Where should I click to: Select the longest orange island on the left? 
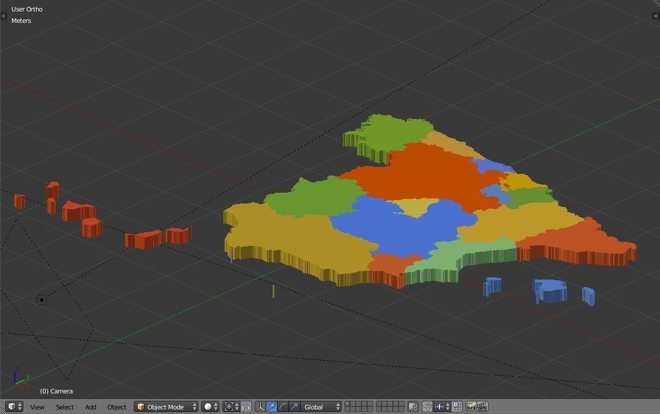click(x=143, y=240)
